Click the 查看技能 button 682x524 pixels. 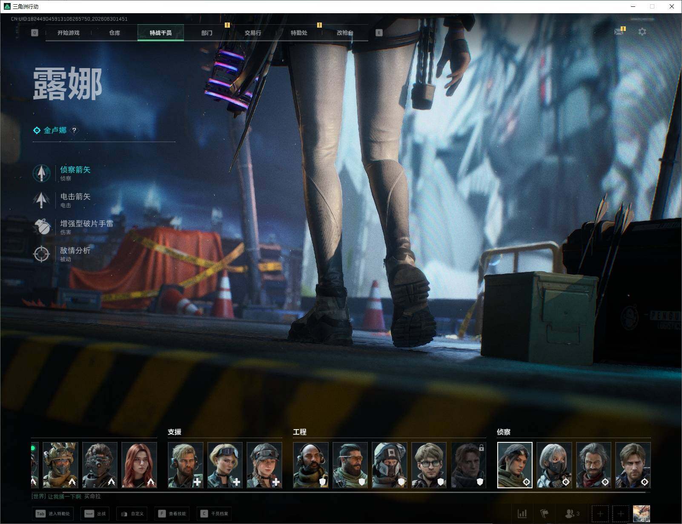click(172, 514)
